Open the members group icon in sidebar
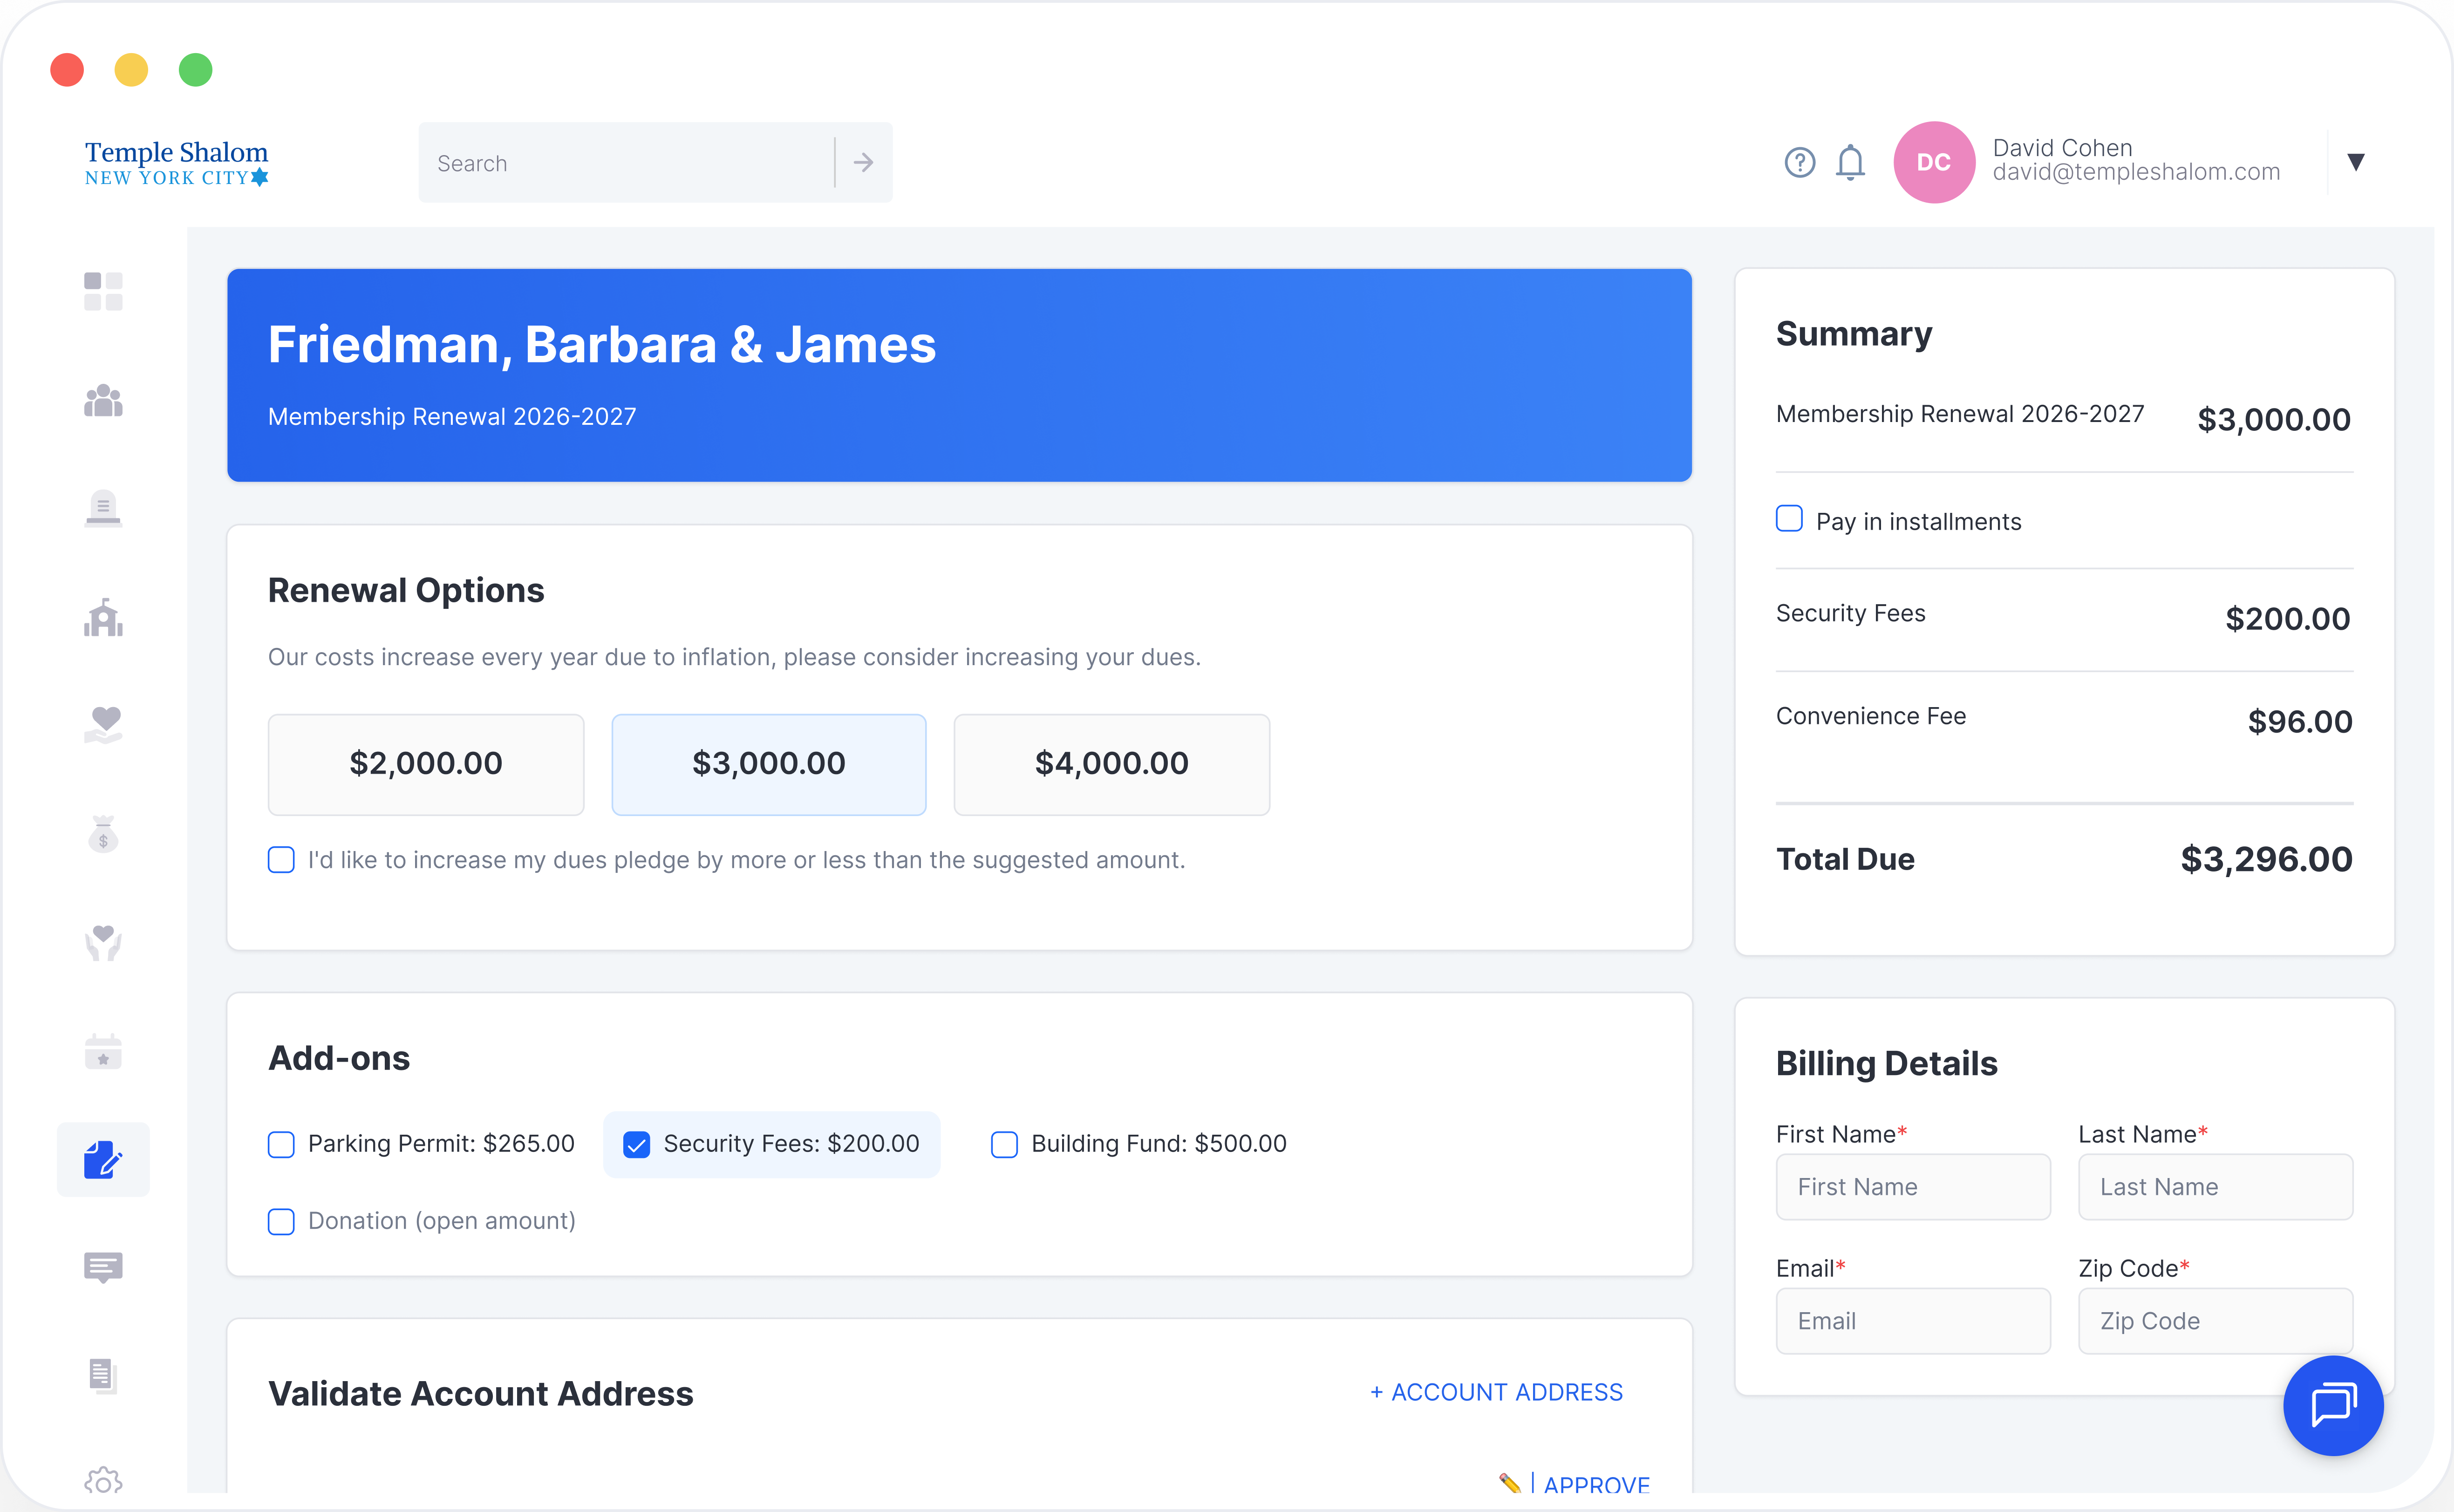 click(x=103, y=401)
